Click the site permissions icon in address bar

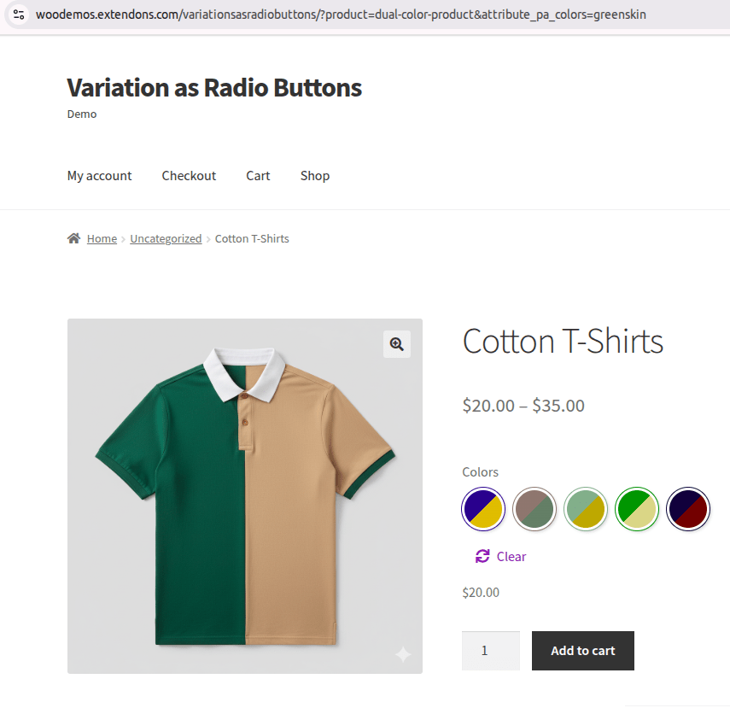click(18, 15)
